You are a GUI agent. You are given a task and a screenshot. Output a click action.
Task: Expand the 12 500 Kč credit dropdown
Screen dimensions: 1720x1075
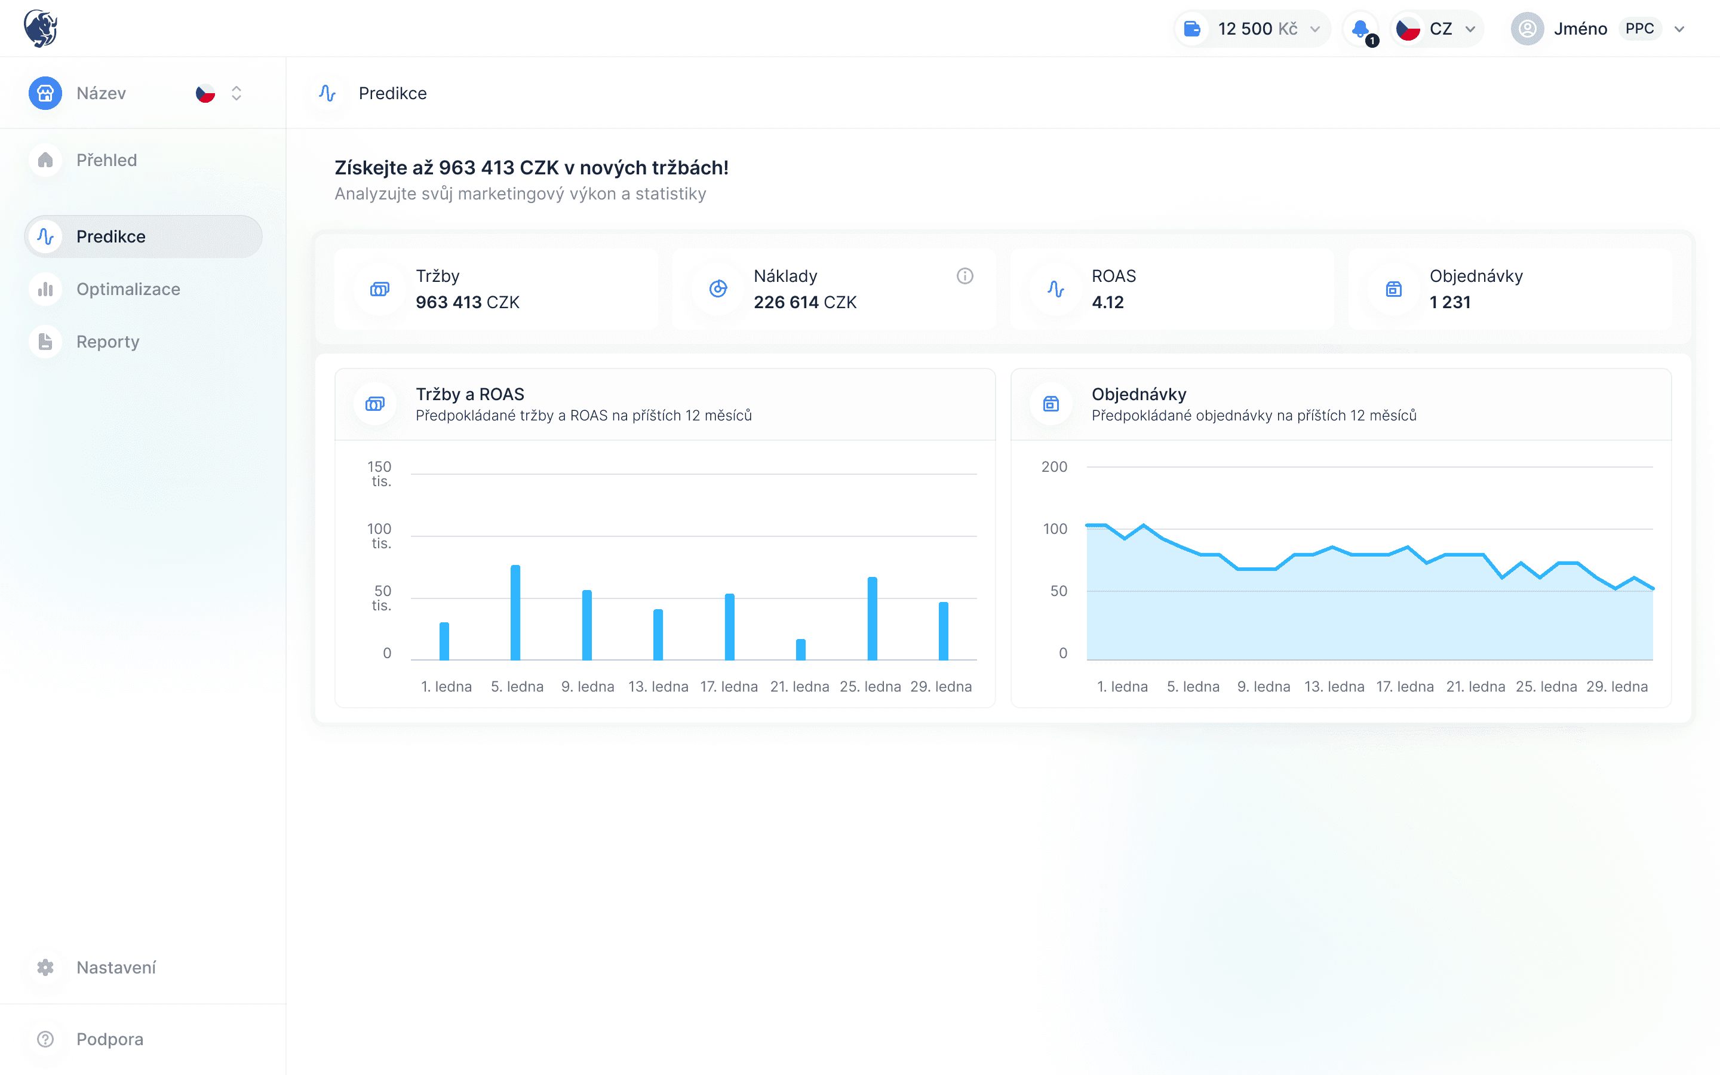(x=1315, y=29)
